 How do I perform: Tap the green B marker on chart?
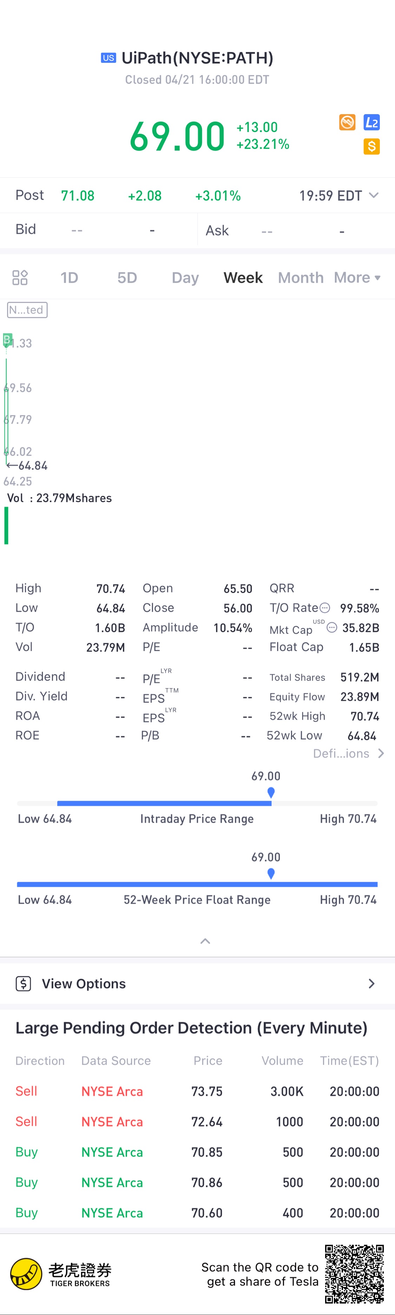point(7,340)
